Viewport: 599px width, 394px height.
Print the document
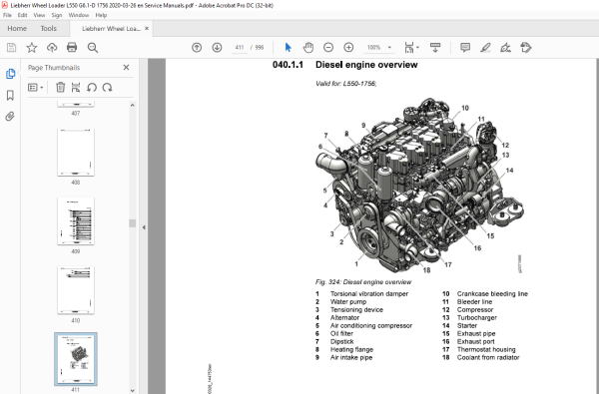[72, 47]
